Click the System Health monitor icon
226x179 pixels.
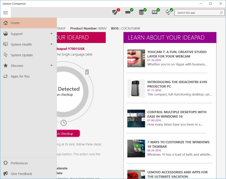[x=6, y=44]
